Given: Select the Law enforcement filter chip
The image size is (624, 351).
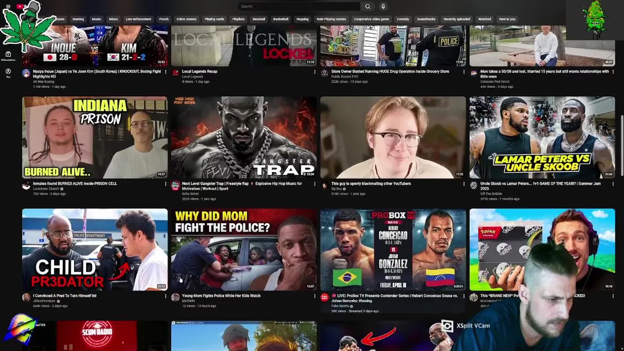Looking at the screenshot, I should click(139, 19).
